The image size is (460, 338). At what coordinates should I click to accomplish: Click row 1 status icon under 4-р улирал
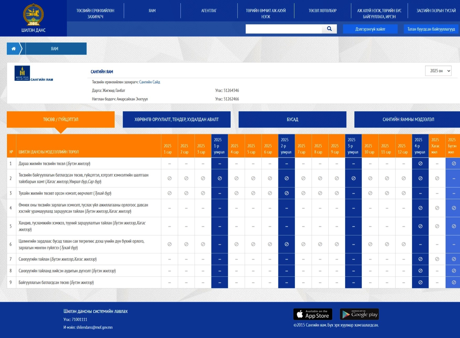click(420, 164)
